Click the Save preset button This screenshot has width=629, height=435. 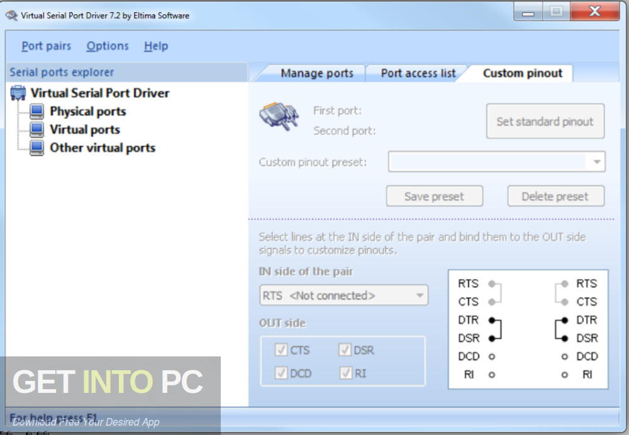(x=434, y=195)
